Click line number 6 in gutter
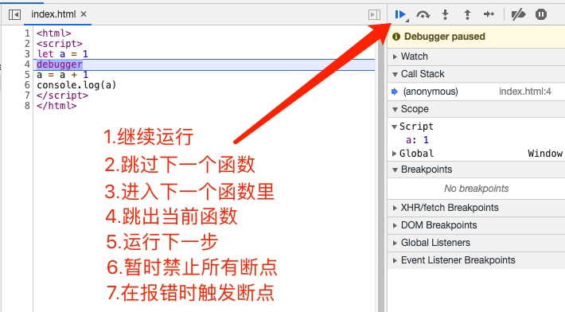The width and height of the screenshot is (565, 312). 27,85
